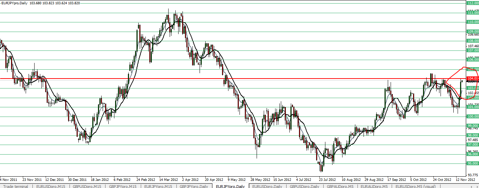Viewport: 479px width, 188px height.
Task: Open the GBPJPYpro,M15 chart tab
Action: tap(123, 186)
